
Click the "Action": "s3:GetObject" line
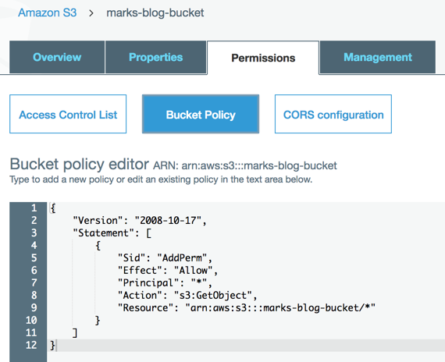coord(187,296)
